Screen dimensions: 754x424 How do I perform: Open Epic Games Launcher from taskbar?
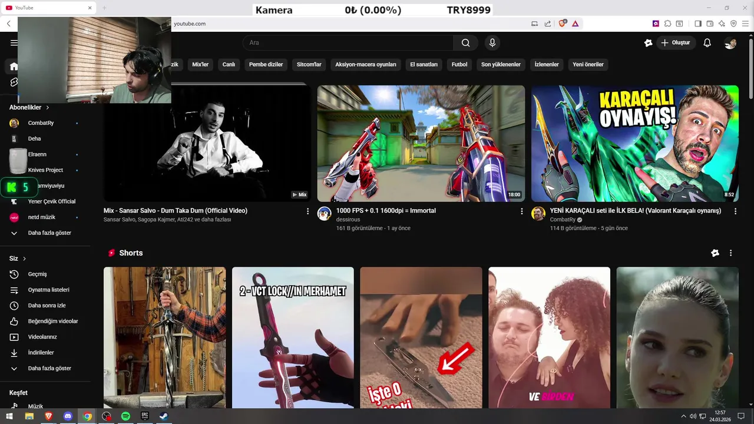pos(145,416)
